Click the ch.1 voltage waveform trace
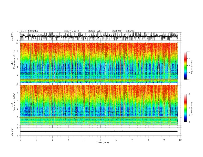The image size is (203, 157). [99, 36]
